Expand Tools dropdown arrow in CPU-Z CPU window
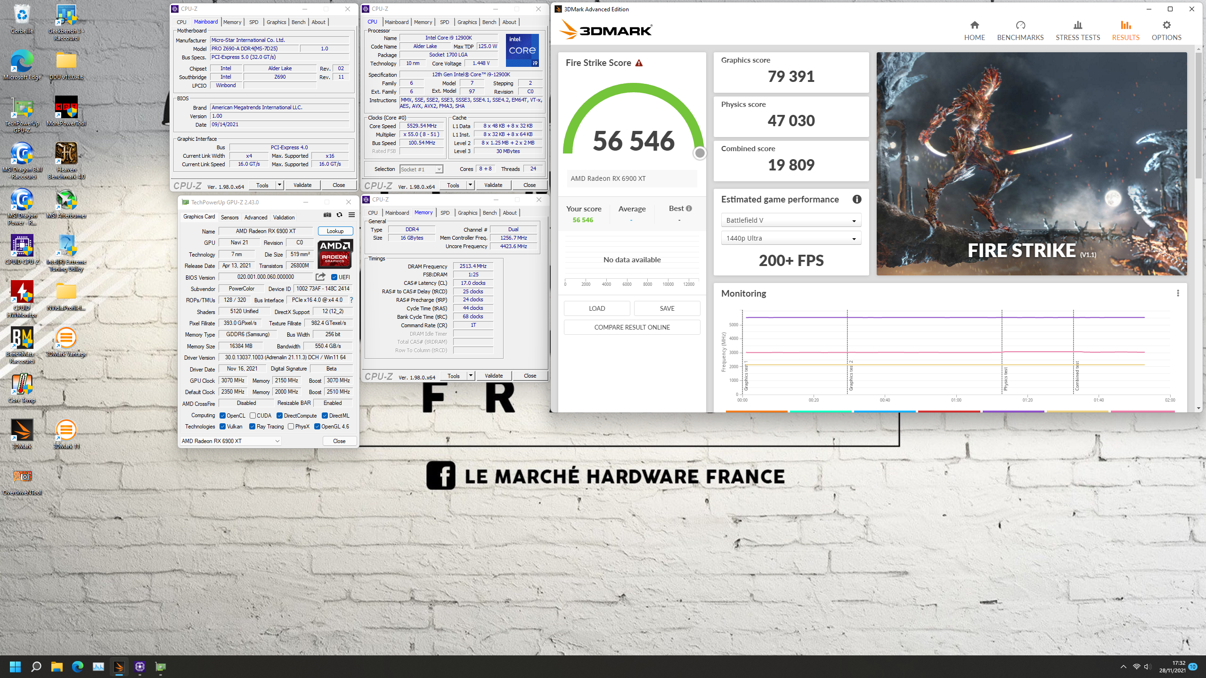The width and height of the screenshot is (1206, 678). click(x=470, y=185)
